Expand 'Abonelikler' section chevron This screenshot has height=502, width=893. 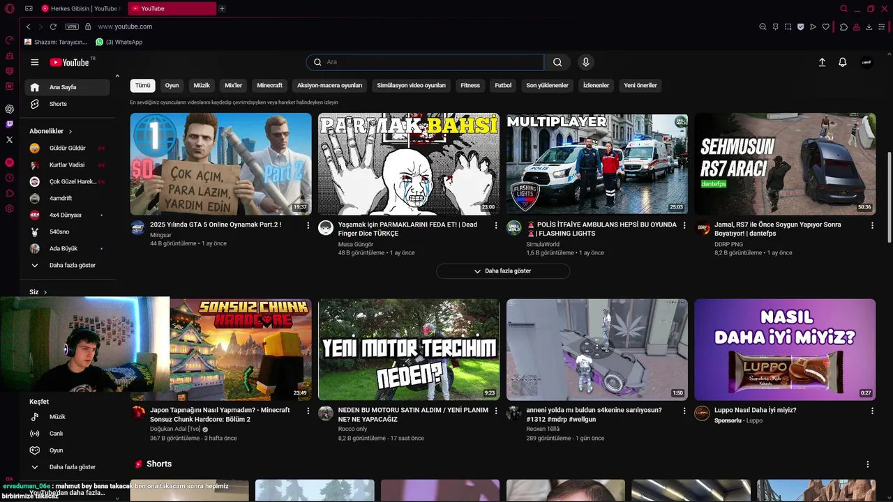[x=70, y=131]
